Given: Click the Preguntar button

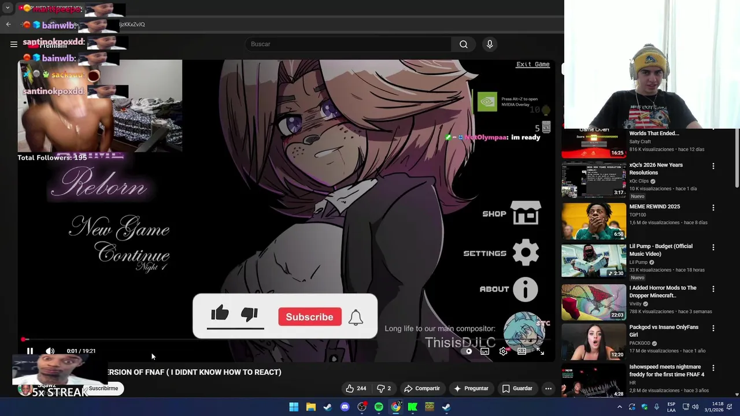Looking at the screenshot, I should coord(471,388).
